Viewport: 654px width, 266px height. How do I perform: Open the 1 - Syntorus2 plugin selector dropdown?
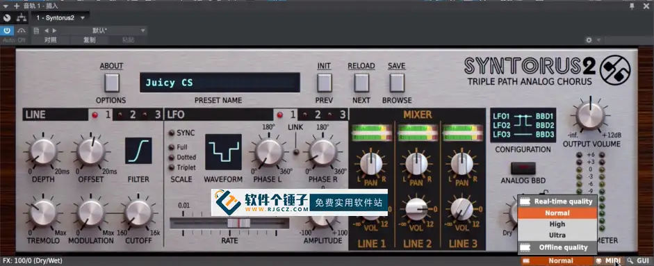[x=60, y=18]
